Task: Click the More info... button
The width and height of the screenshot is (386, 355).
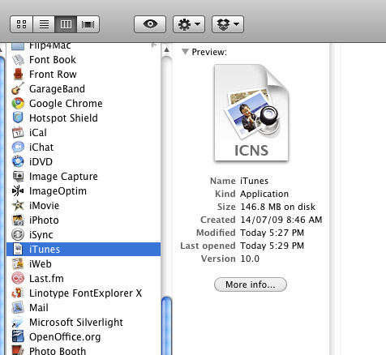Action: [x=251, y=284]
